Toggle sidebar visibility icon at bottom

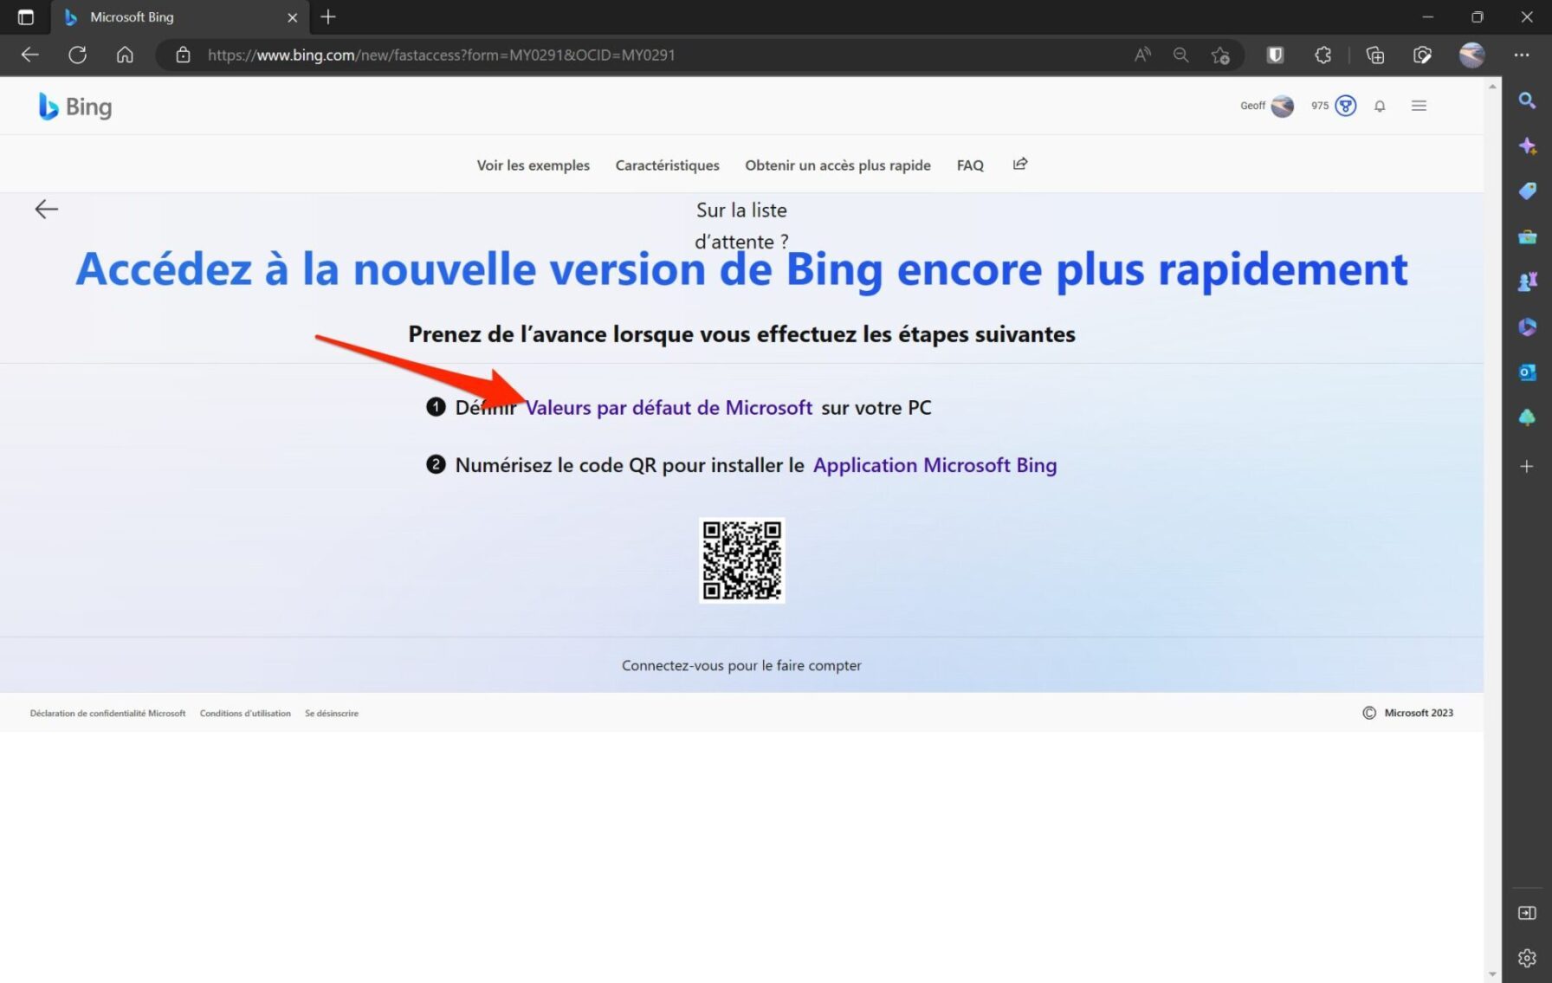point(1527,913)
